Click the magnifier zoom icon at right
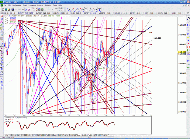The height and width of the screenshot is (139, 190). (188, 18)
